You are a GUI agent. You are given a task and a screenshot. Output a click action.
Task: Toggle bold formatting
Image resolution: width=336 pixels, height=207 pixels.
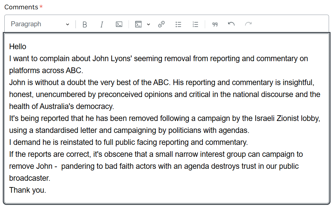(85, 24)
